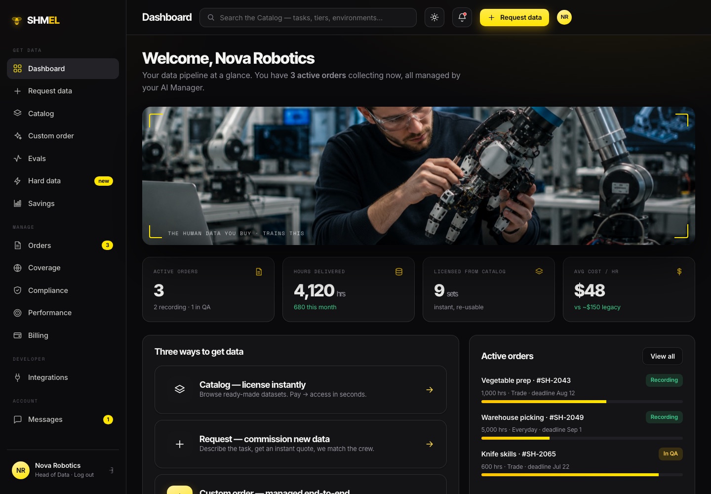711x494 pixels.
Task: Click plus icon in Request commission new data row
Action: pyautogui.click(x=180, y=444)
